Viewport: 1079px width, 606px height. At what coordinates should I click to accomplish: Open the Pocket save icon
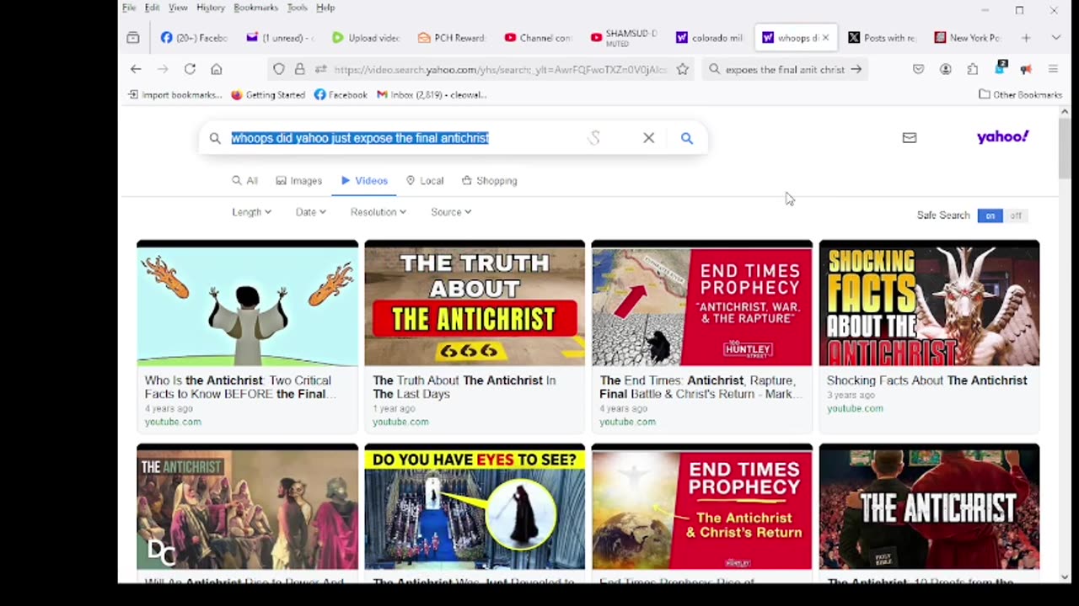pos(918,69)
